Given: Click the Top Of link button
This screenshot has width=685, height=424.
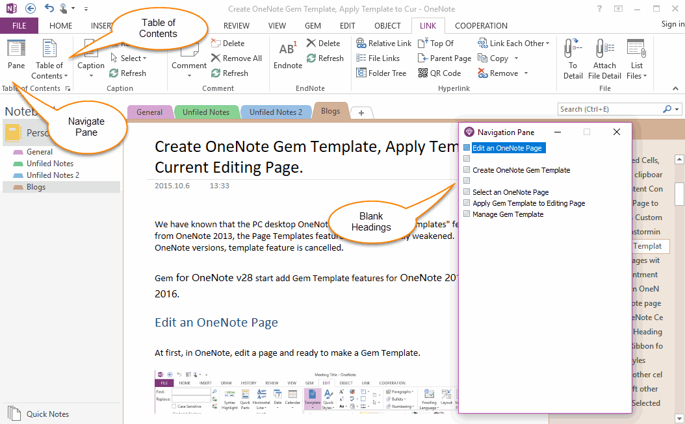Looking at the screenshot, I should click(436, 44).
